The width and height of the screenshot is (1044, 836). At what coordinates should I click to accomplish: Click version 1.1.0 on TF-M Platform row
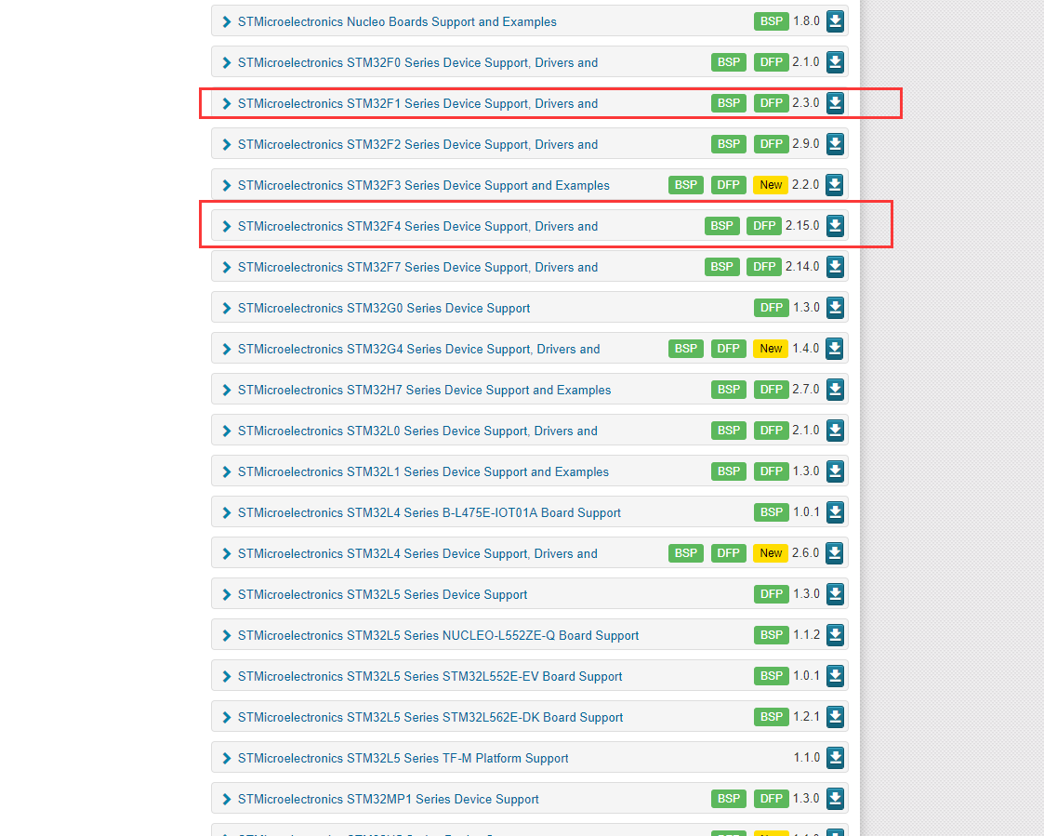pyautogui.click(x=806, y=757)
